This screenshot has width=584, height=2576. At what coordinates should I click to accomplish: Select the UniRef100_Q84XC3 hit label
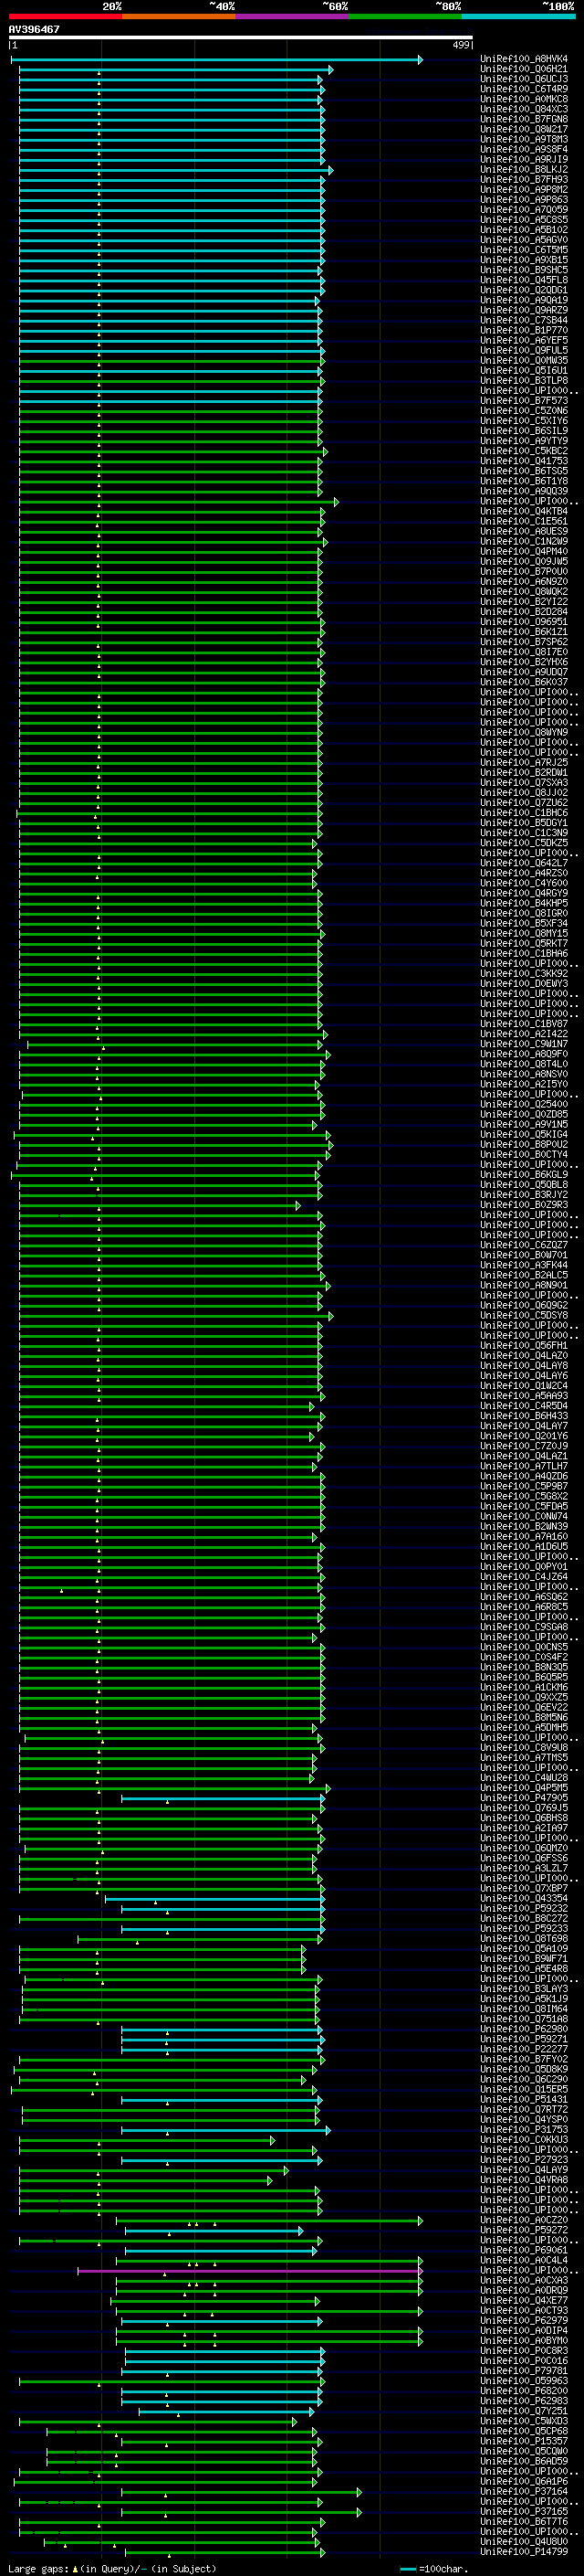tap(524, 109)
